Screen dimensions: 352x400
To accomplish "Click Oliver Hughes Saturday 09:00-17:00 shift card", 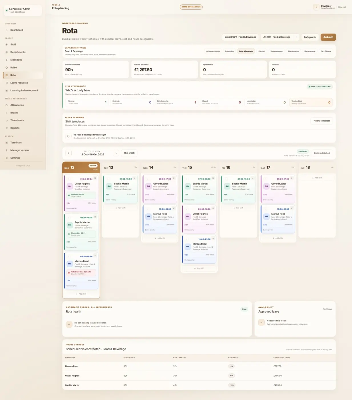I will point(278,189).
